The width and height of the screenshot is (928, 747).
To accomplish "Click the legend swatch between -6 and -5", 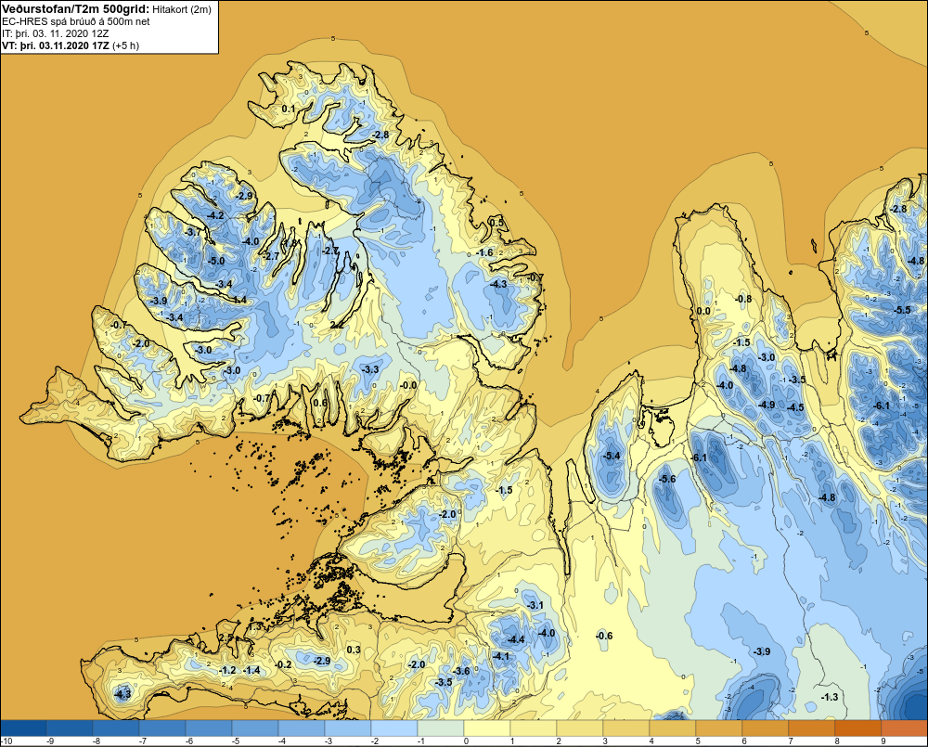I will pyautogui.click(x=209, y=728).
